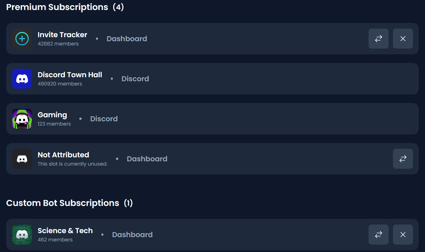Open Discord for Discord Town Hall

[135, 79]
